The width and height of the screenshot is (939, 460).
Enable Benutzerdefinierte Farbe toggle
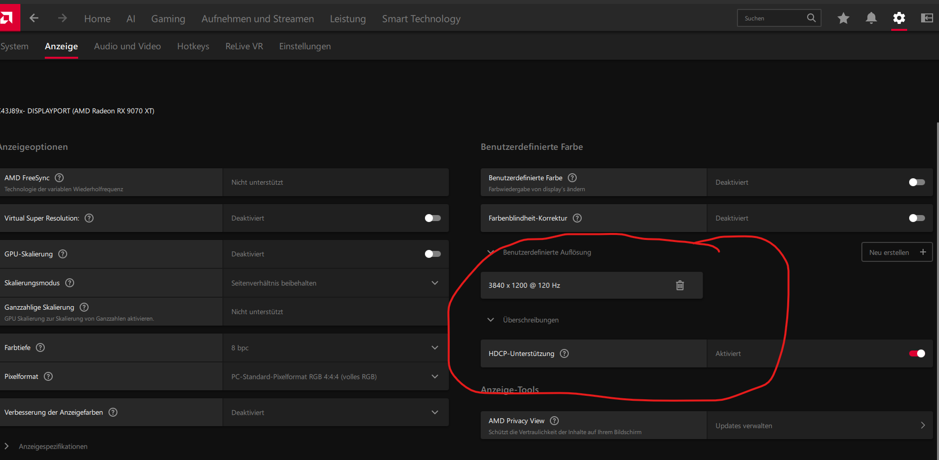pos(917,182)
